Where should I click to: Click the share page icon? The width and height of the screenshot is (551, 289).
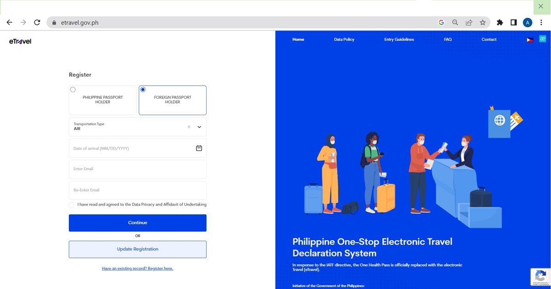(469, 22)
